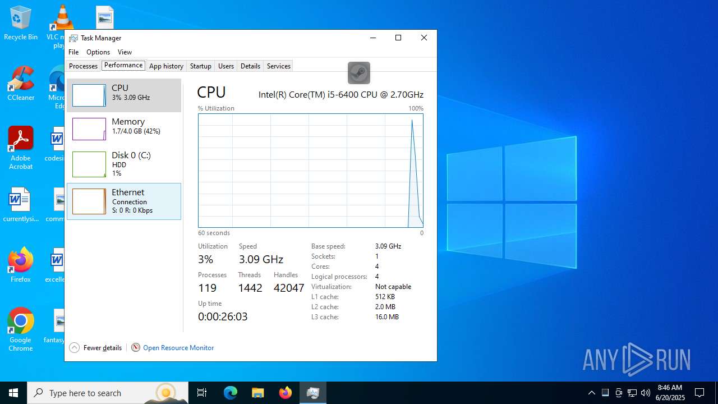Select the Adobe Acrobat desktop icon
This screenshot has width=718, height=404.
click(x=21, y=148)
